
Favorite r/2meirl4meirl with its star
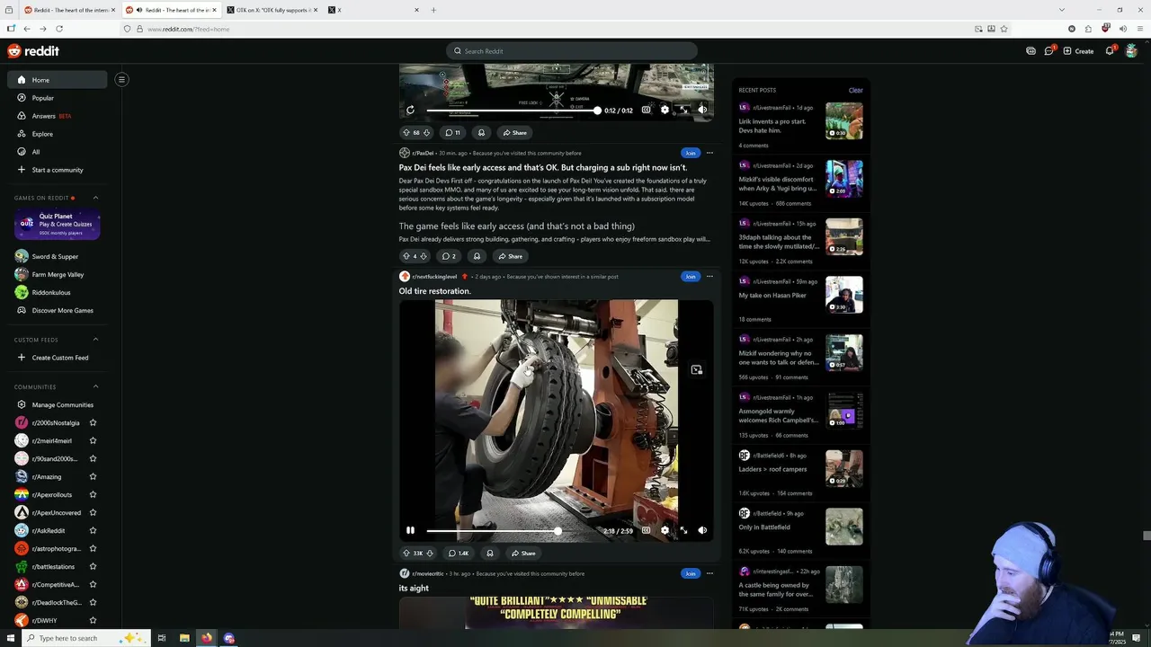pos(93,440)
